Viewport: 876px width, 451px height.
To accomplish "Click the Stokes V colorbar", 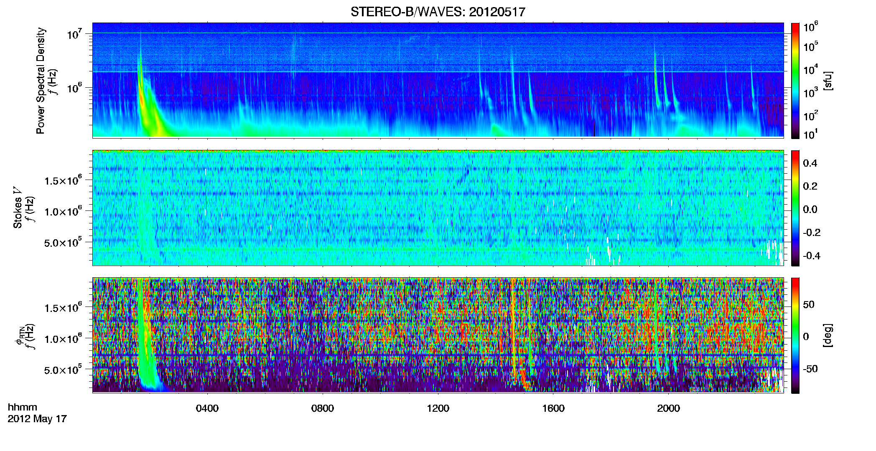I will point(795,208).
